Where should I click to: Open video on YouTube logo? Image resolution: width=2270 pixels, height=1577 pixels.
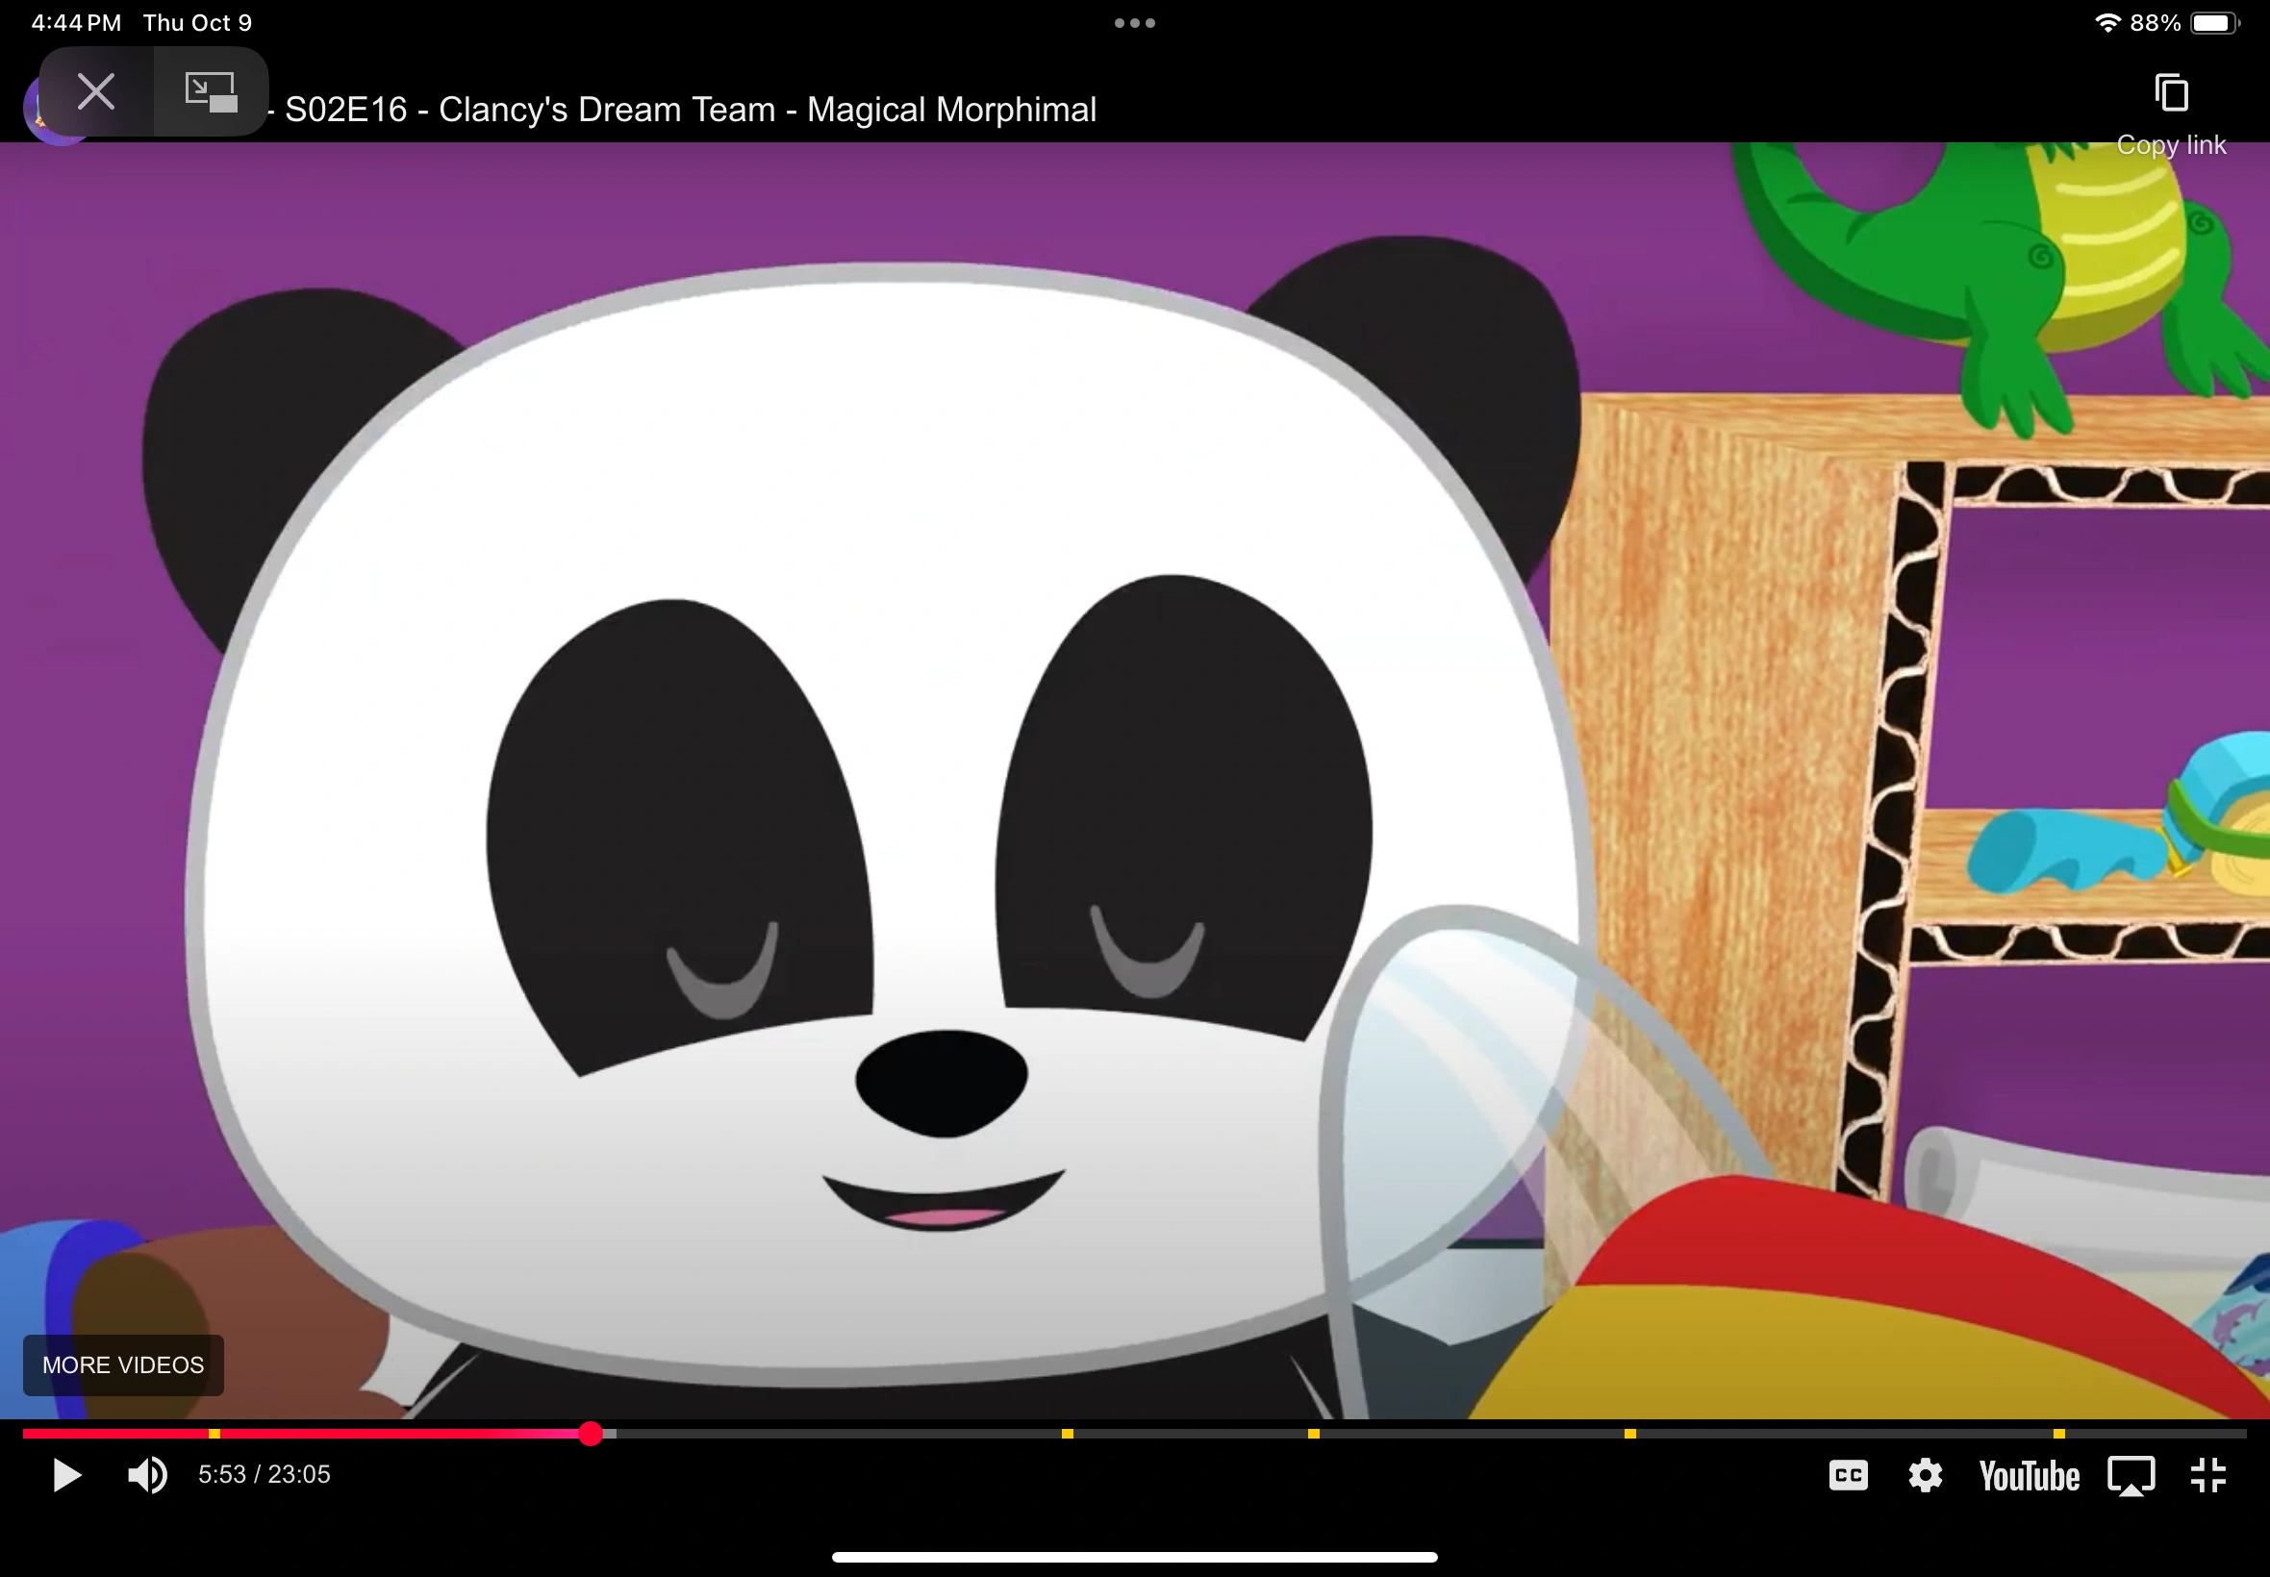coord(2028,1475)
